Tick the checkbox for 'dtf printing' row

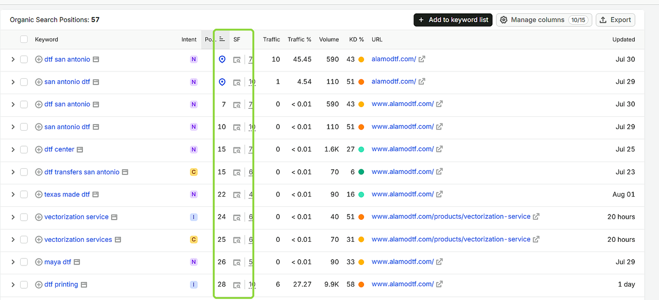[24, 285]
